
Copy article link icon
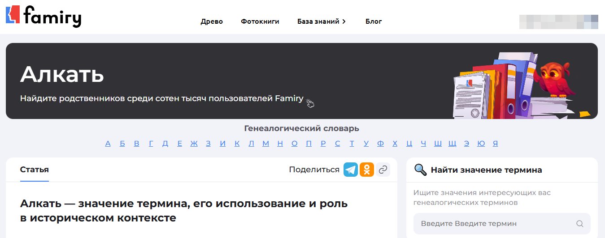(383, 170)
